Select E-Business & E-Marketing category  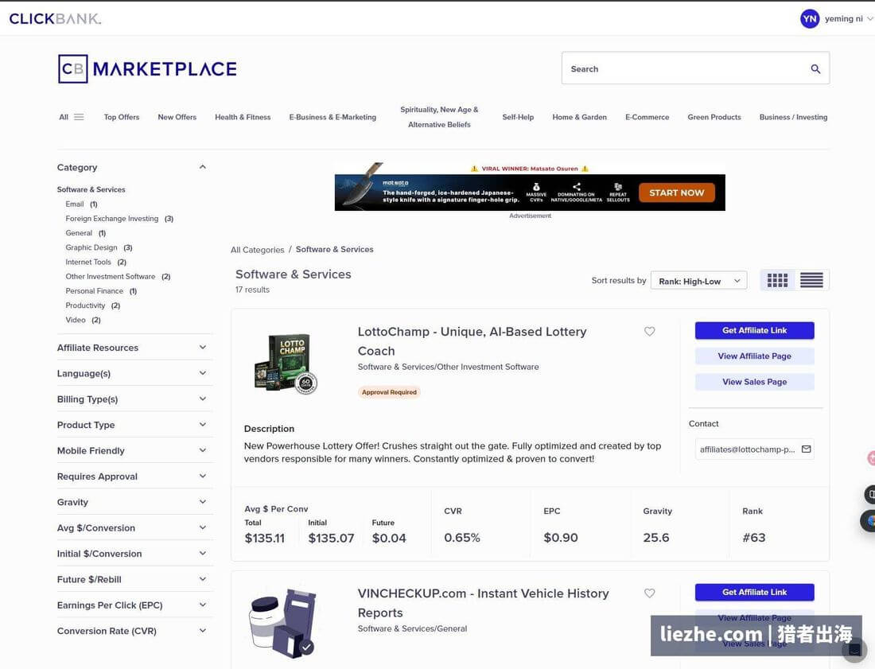click(332, 117)
